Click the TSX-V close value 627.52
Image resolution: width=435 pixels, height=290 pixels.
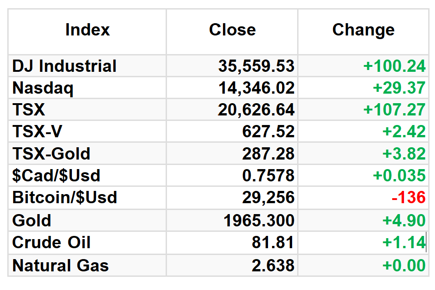coord(268,131)
